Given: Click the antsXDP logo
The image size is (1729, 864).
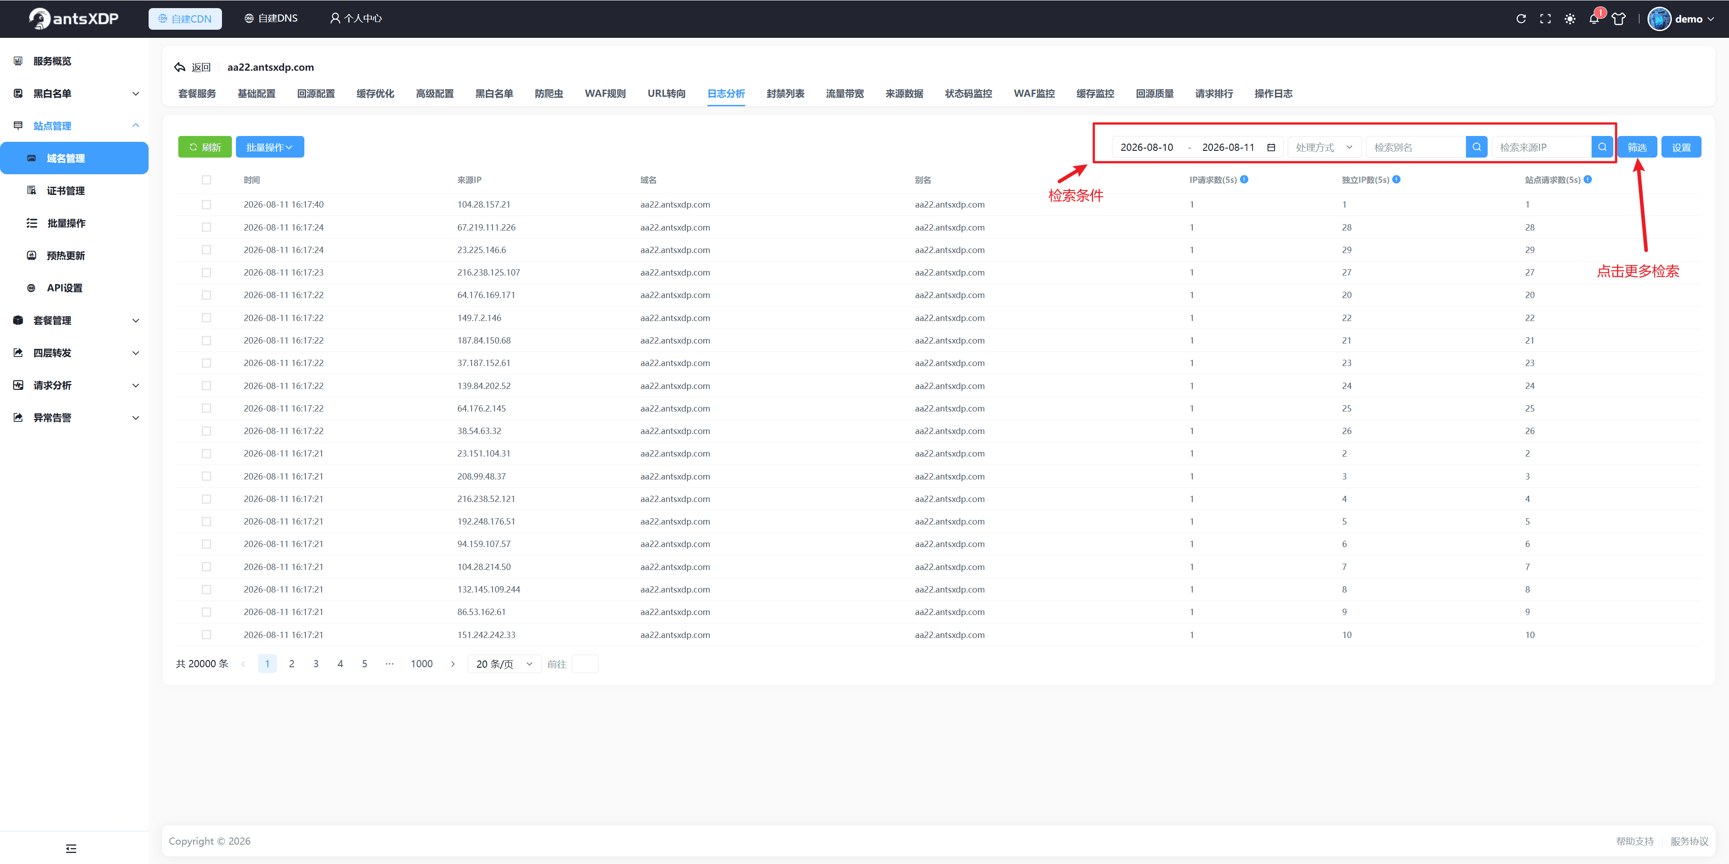Looking at the screenshot, I should (74, 19).
